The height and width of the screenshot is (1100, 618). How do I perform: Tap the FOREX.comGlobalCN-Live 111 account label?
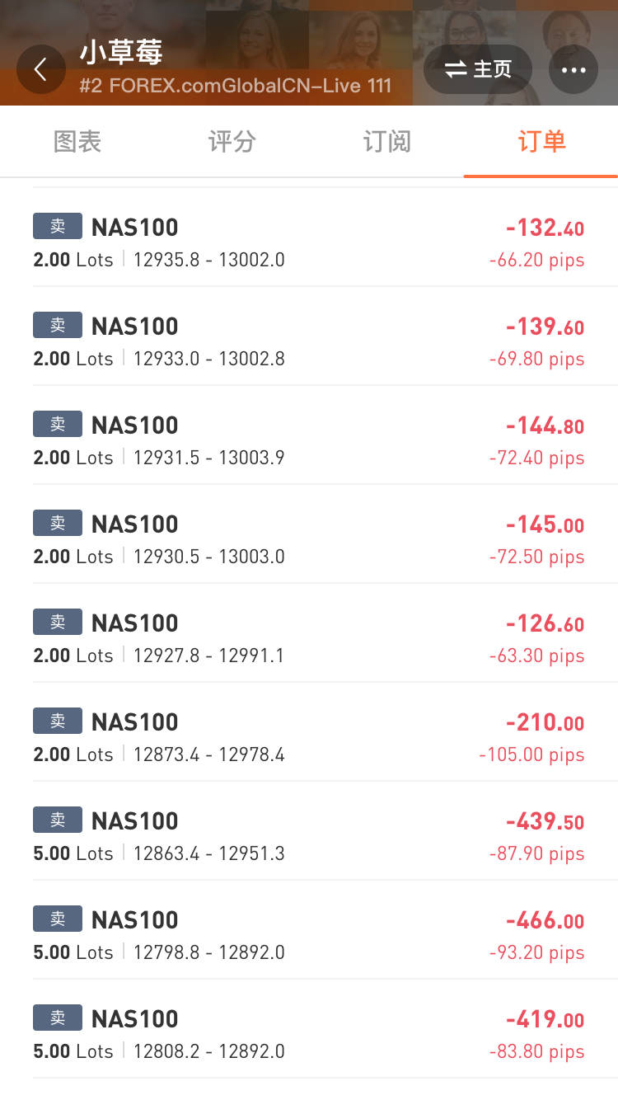tap(235, 85)
